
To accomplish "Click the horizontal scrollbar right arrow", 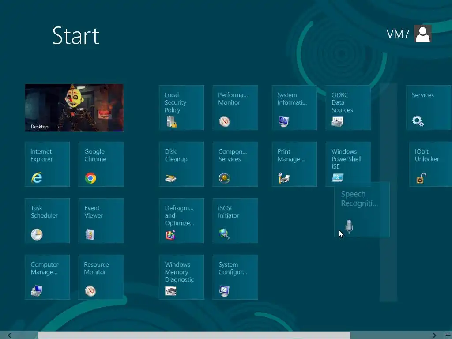I will pyautogui.click(x=434, y=335).
